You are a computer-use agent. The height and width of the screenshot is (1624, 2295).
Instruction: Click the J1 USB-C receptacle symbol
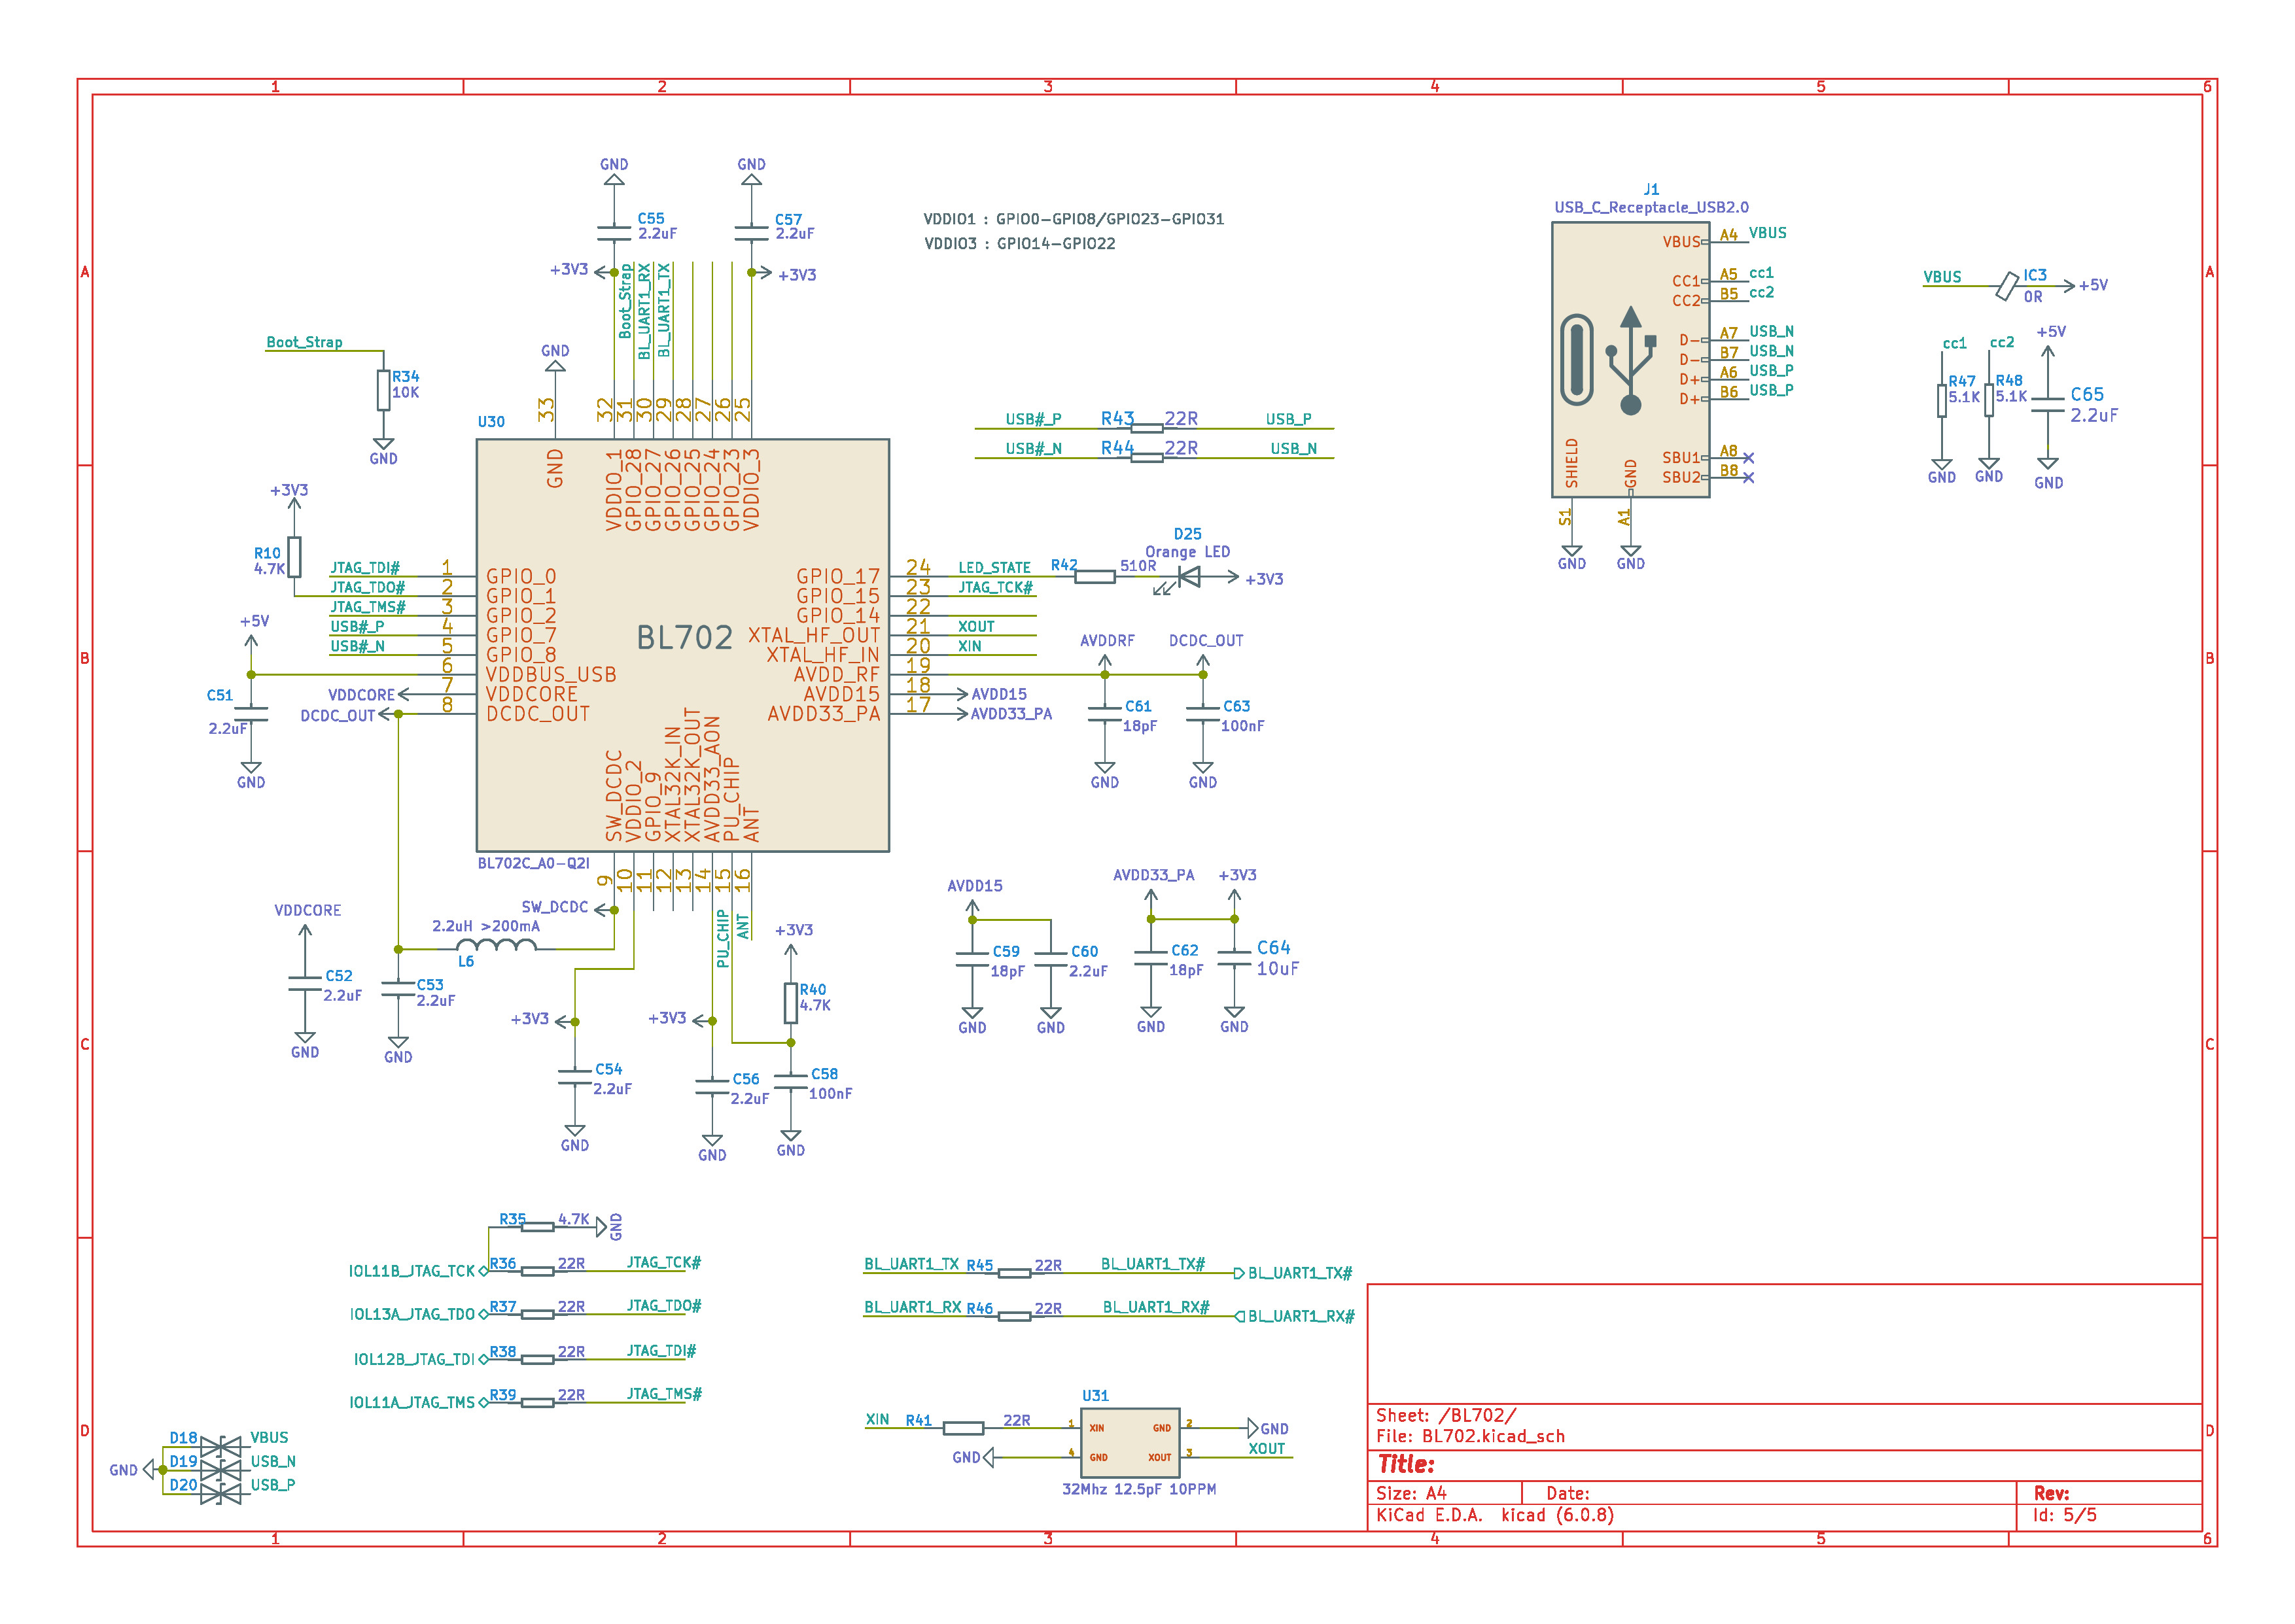(1630, 359)
